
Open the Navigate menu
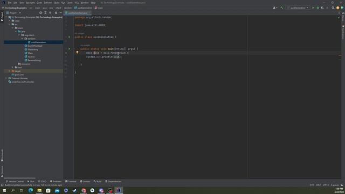[x=30, y=3]
